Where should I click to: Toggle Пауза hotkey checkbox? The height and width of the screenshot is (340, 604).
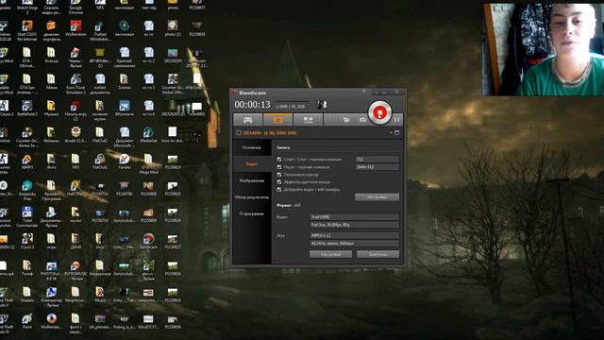tap(279, 167)
